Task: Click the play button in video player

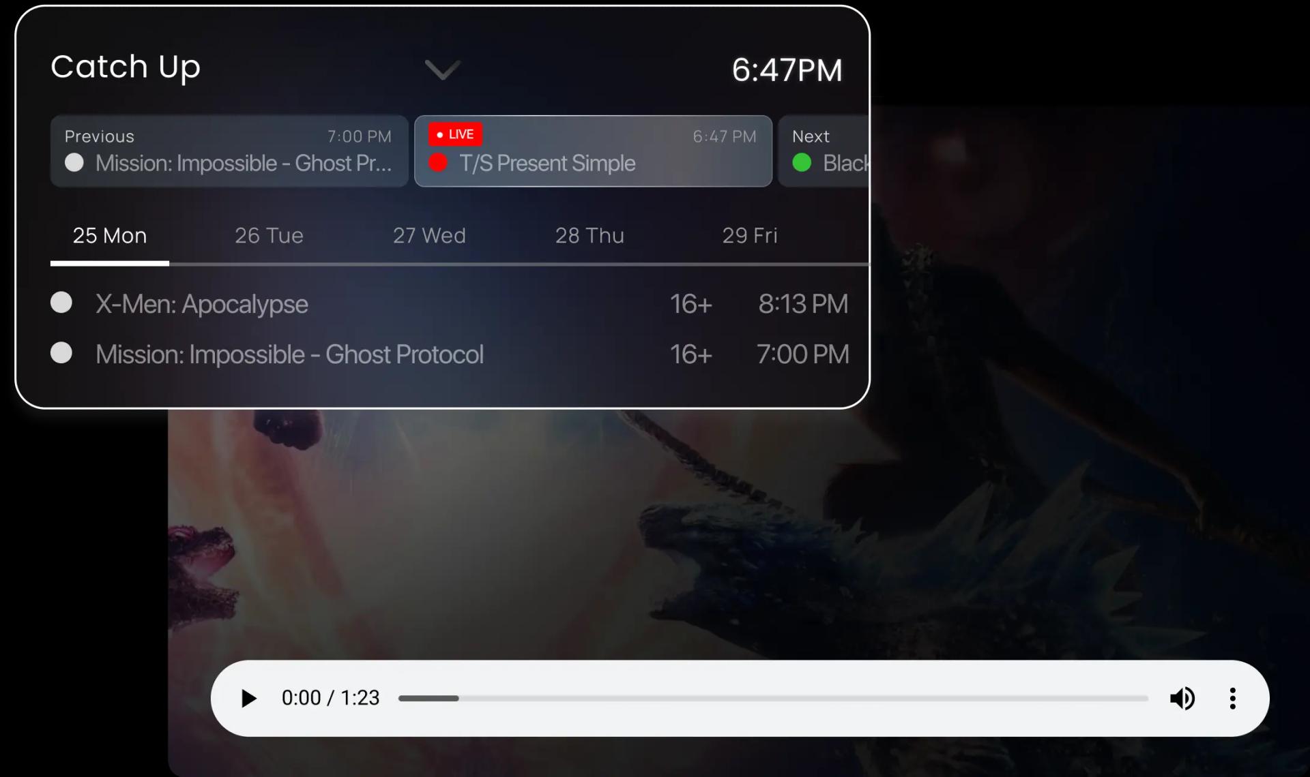Action: pos(249,699)
